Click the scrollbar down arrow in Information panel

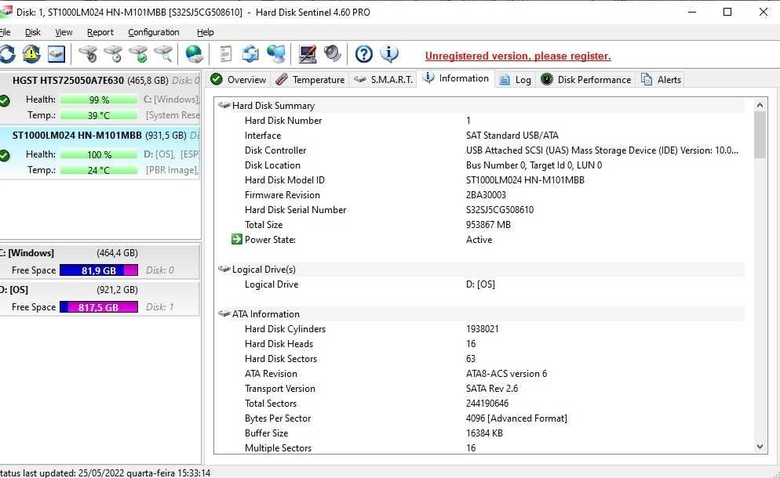click(x=760, y=447)
